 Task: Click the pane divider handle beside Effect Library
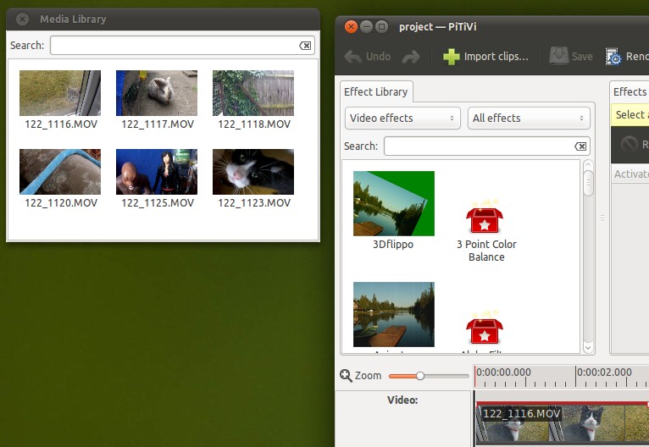pos(602,218)
